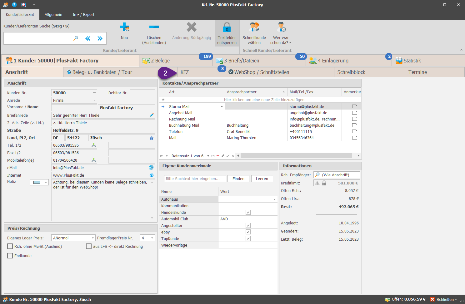465x304 pixels.
Task: Switch to Im- / Export ribbon tab
Action: 83,14
